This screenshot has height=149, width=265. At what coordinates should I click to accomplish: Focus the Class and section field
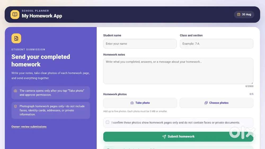pyautogui.click(x=217, y=44)
